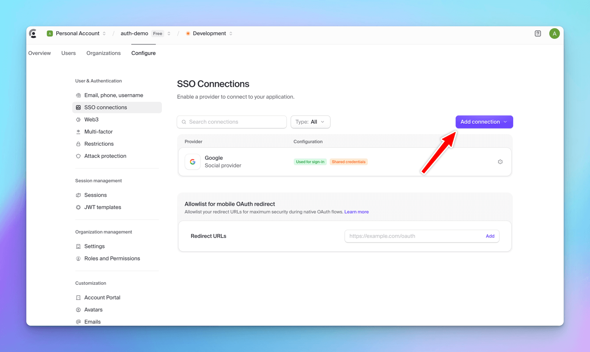Click the Clerk logo in the header
Viewport: 590px width, 352px height.
point(33,33)
